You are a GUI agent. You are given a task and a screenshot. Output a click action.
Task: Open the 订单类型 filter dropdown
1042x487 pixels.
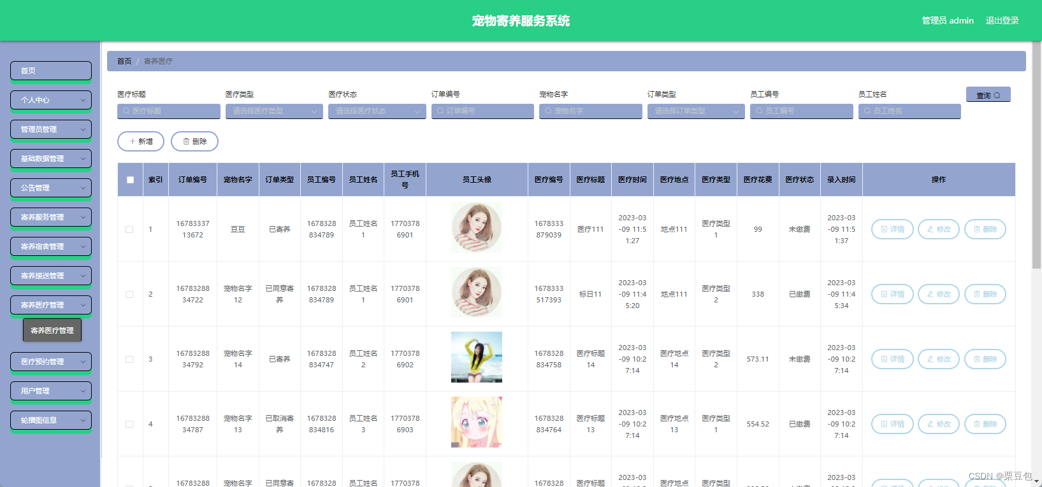click(x=696, y=111)
